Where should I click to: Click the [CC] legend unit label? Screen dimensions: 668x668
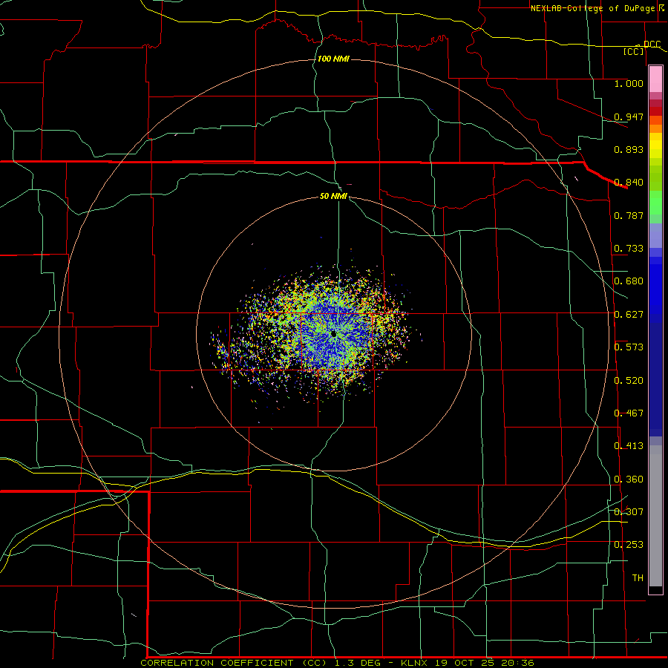634,51
